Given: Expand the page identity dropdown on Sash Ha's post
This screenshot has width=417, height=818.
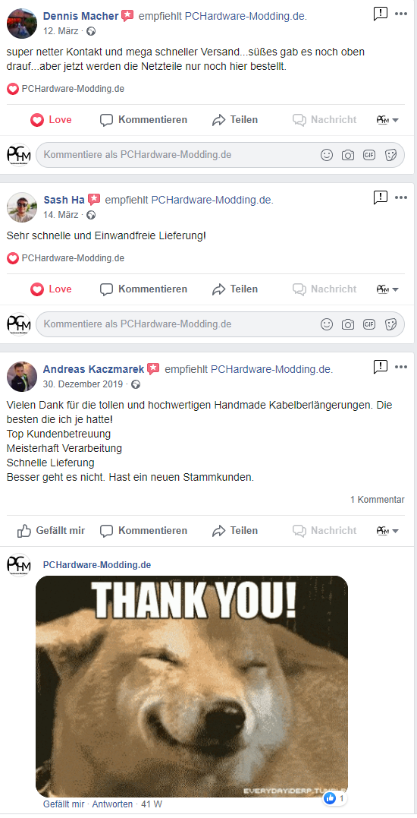Looking at the screenshot, I should click(x=387, y=289).
